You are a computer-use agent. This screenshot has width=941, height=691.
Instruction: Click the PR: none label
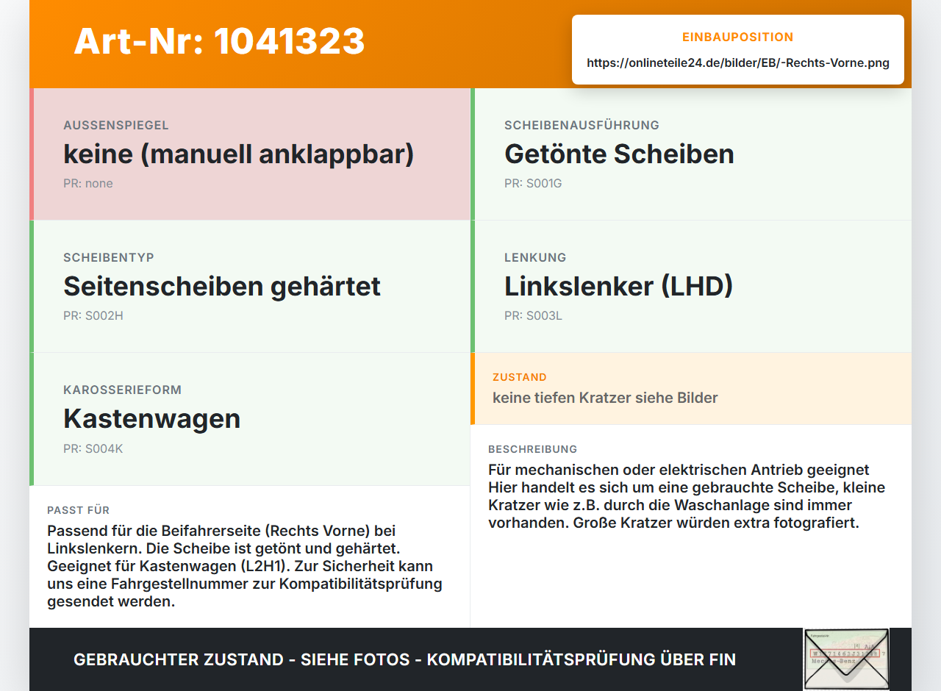coord(88,184)
